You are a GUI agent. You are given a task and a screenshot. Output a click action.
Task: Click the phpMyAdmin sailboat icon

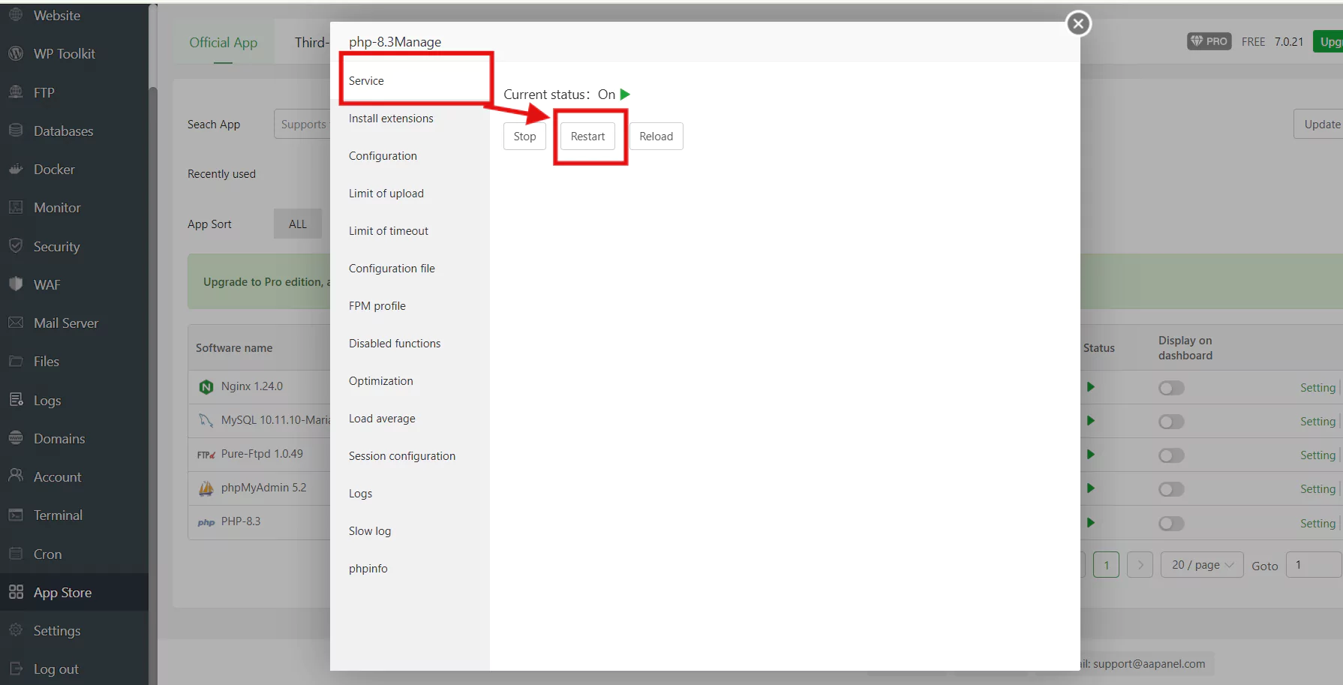[x=206, y=488]
